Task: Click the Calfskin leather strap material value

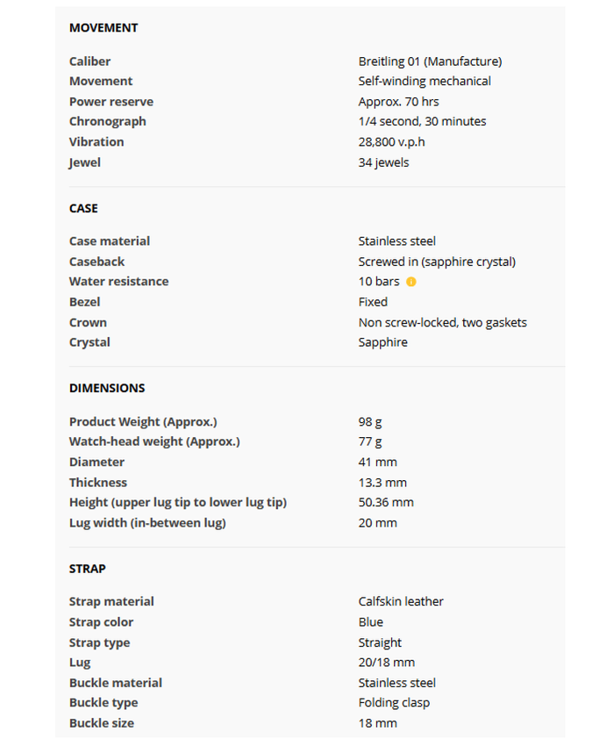Action: 401,602
